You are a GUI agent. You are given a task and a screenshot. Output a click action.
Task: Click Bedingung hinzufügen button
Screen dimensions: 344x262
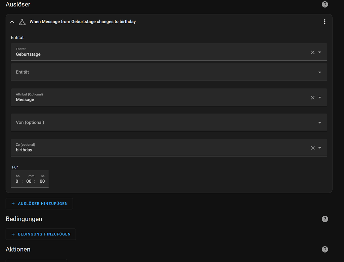[x=41, y=234]
